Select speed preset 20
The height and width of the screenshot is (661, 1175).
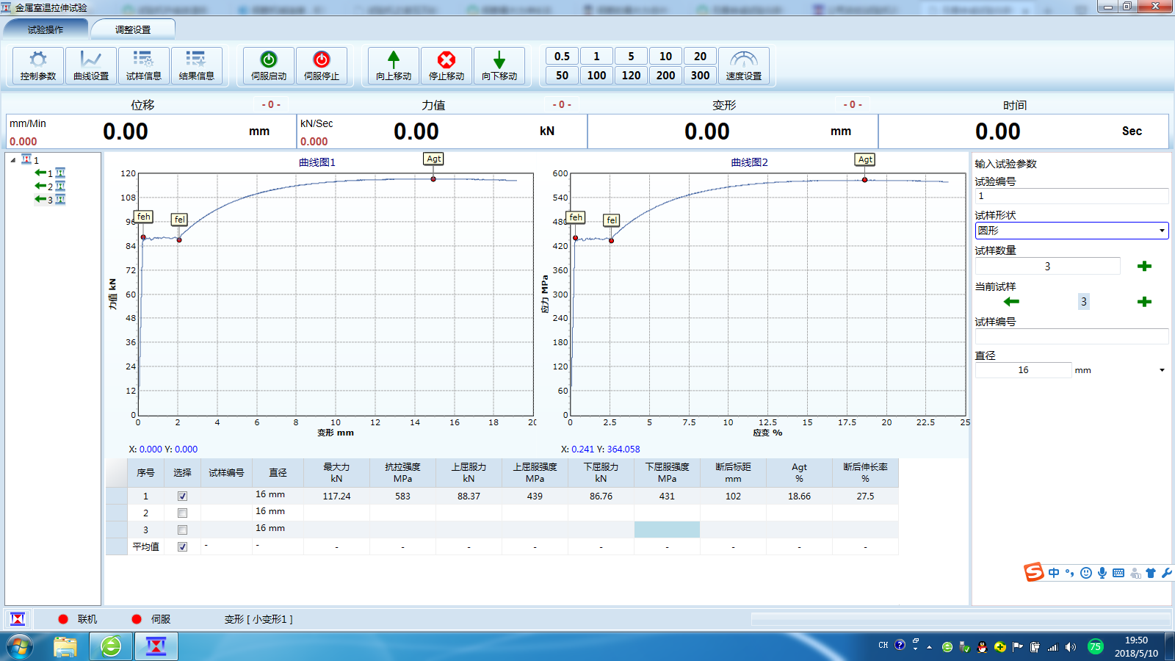[700, 57]
